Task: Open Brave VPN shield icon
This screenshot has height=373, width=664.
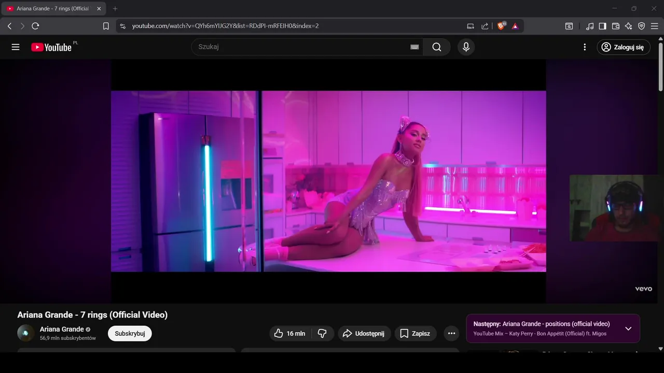Action: [x=642, y=26]
